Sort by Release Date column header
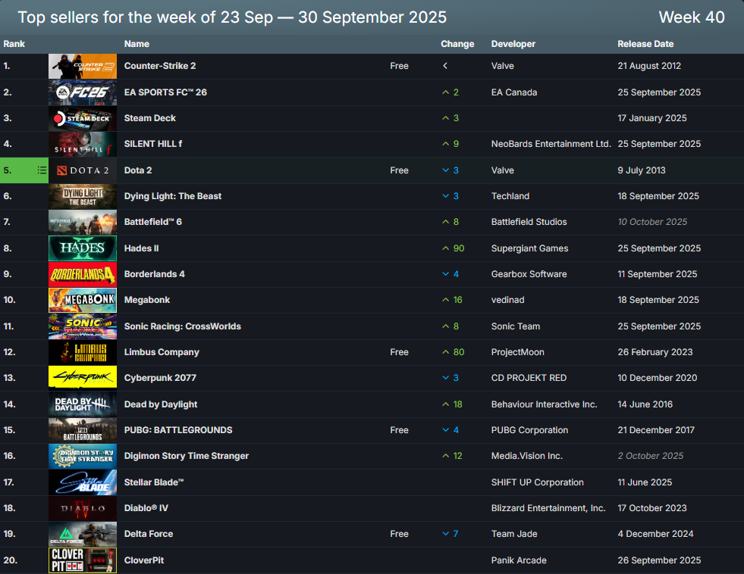This screenshot has height=574, width=744. click(645, 44)
